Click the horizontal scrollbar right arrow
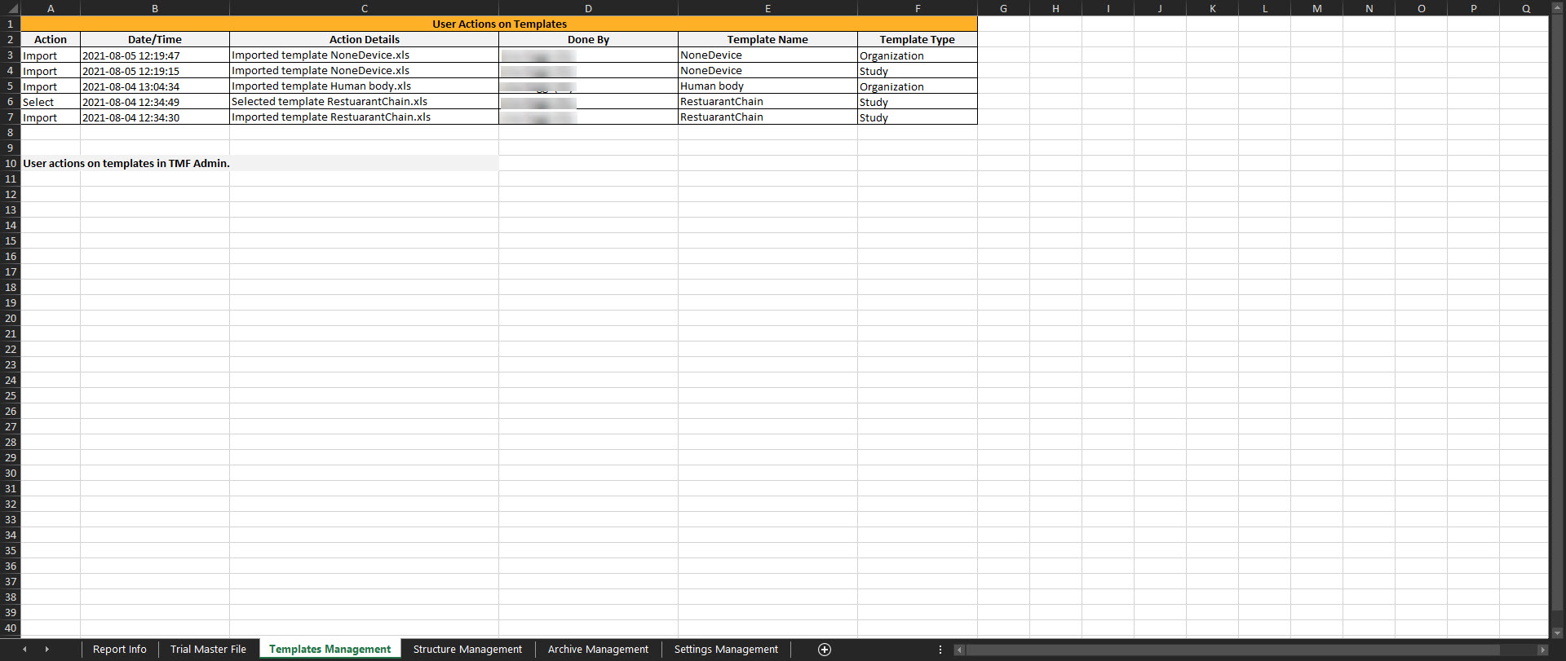 pos(1542,650)
